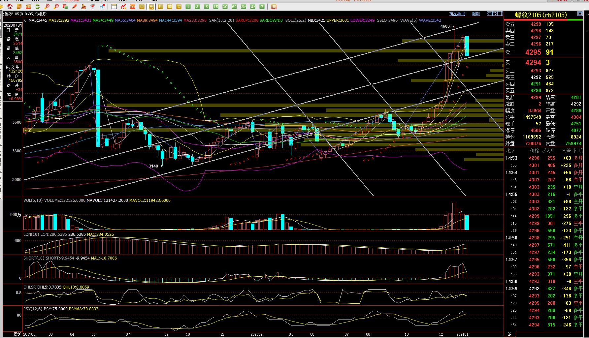The width and height of the screenshot is (589, 338).
Task: Go to the home page icon
Action: (10, 7)
